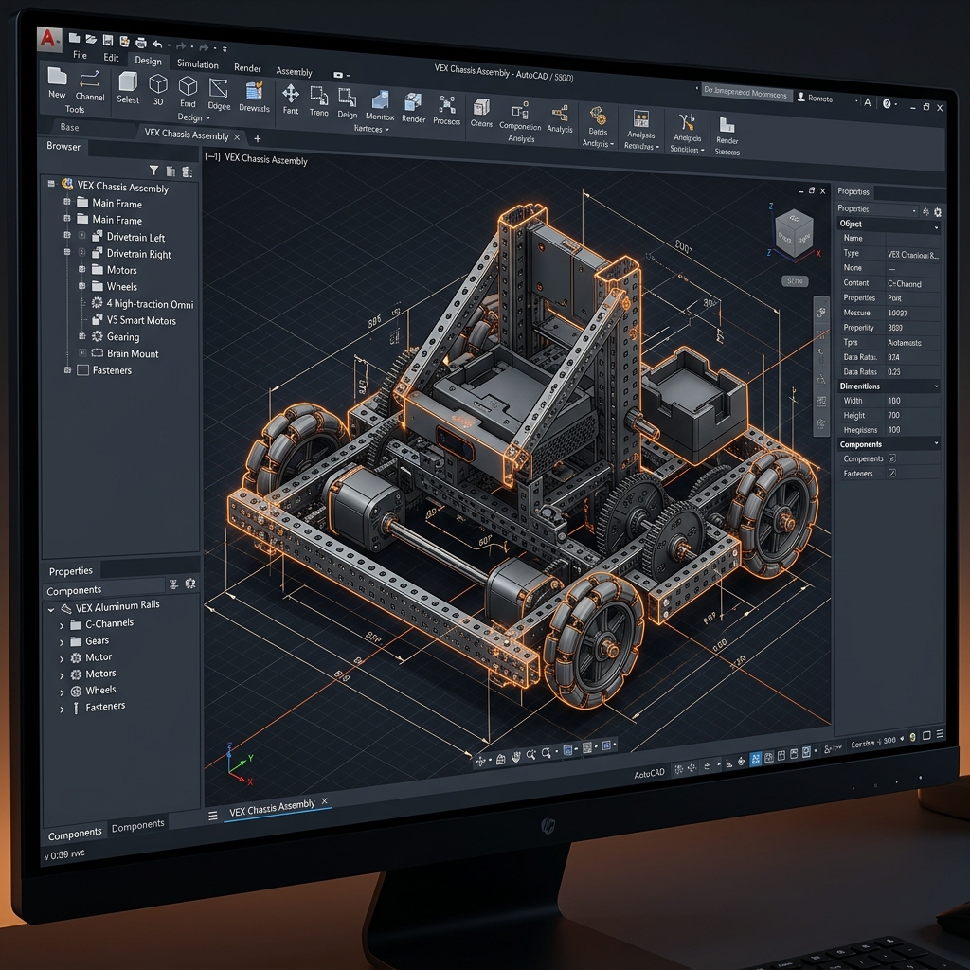Switch to the Render ribbon tab
The image size is (970, 970).
click(x=247, y=67)
